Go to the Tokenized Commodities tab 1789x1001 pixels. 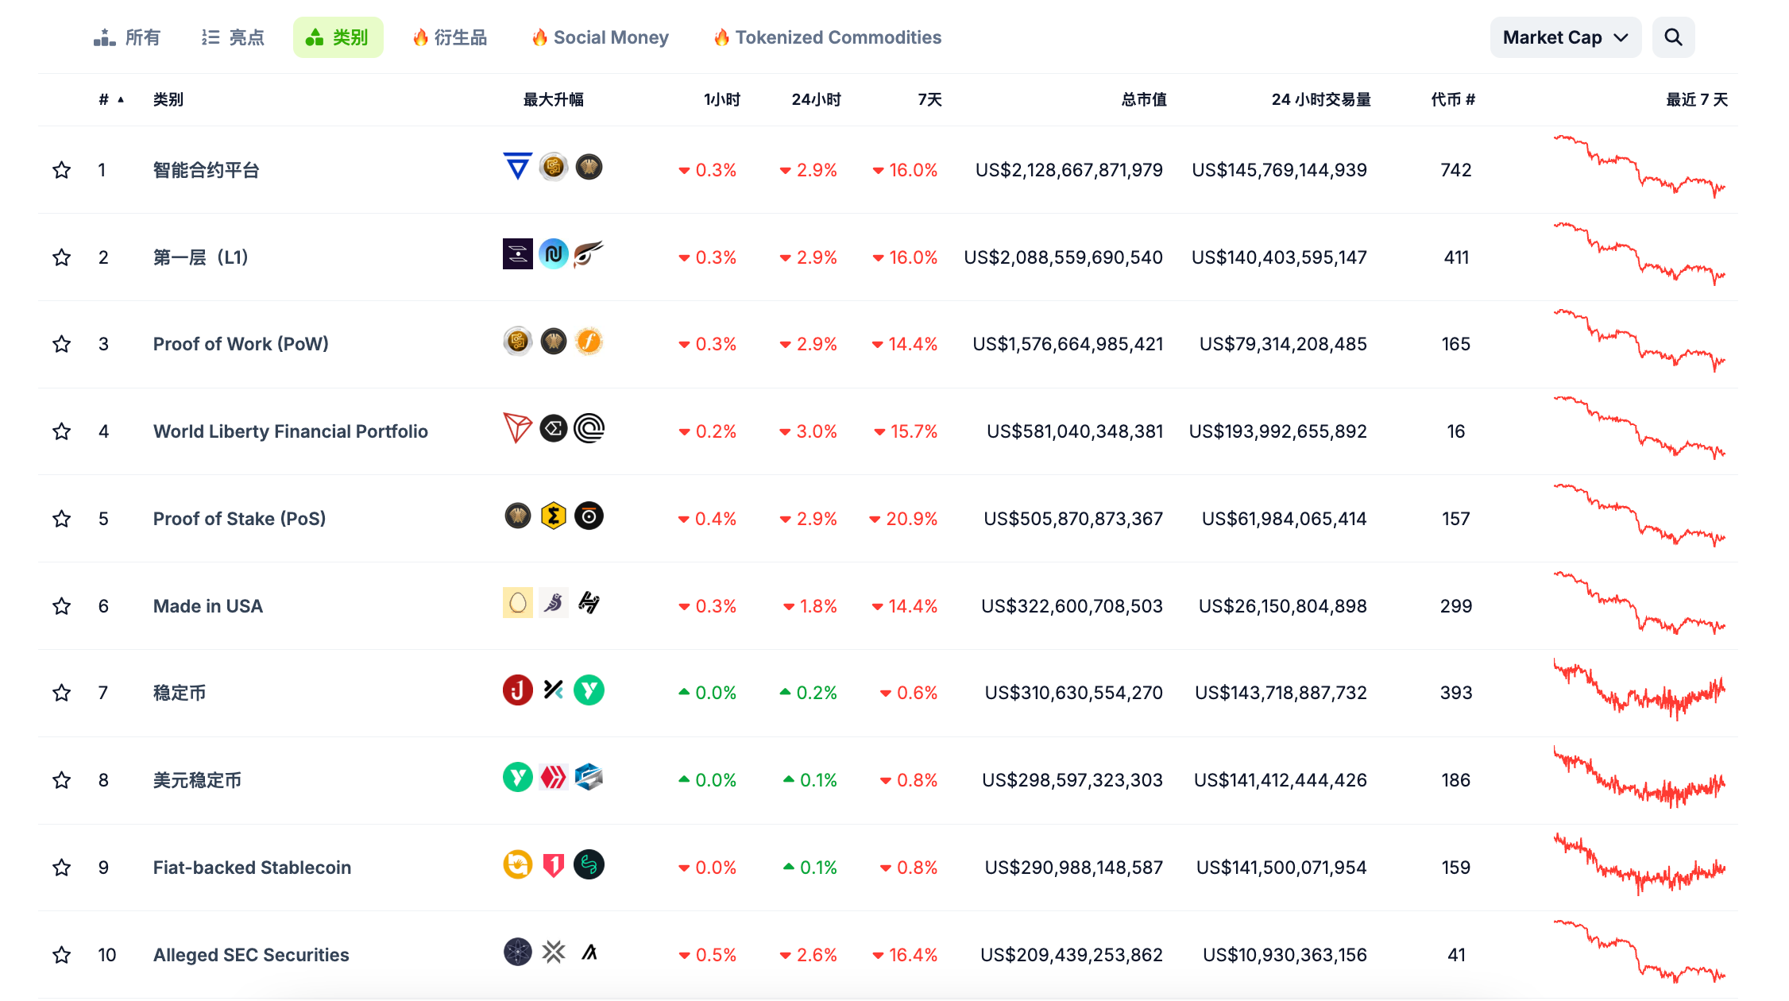coord(827,37)
